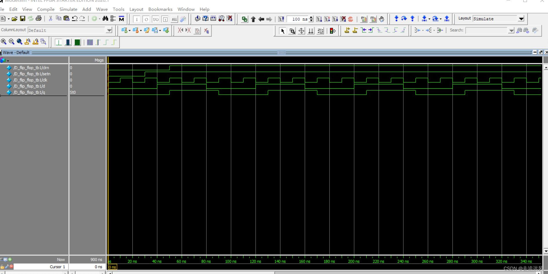The width and height of the screenshot is (548, 274).
Task: Open the Wave menu
Action: coord(102,9)
